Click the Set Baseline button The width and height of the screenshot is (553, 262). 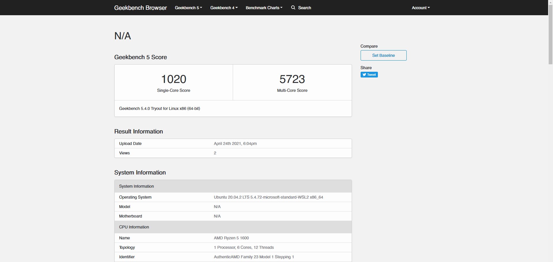click(x=383, y=55)
